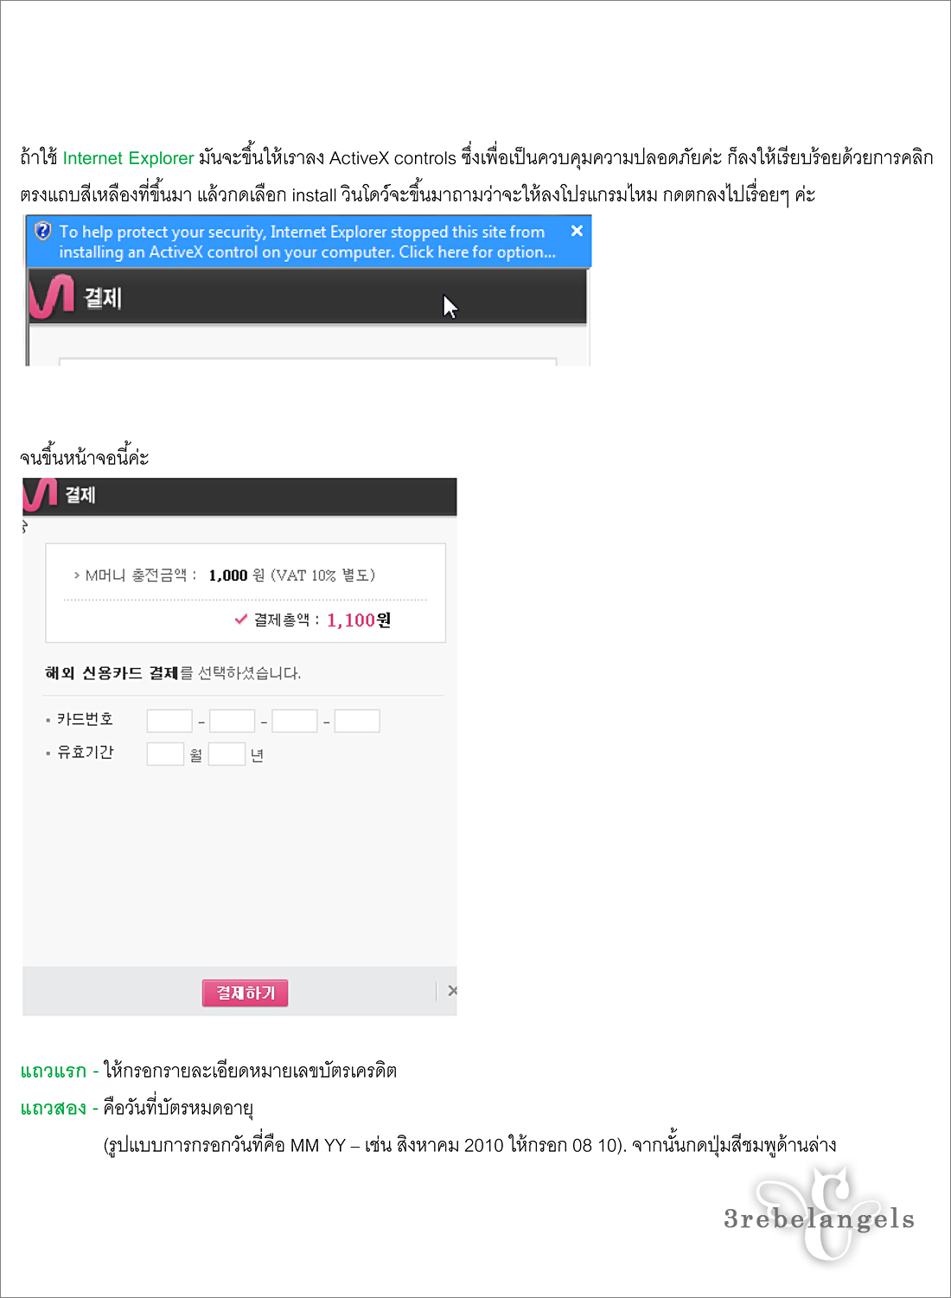Click the green แถวแรก label
Screen dimensions: 951x1298
click(54, 1071)
